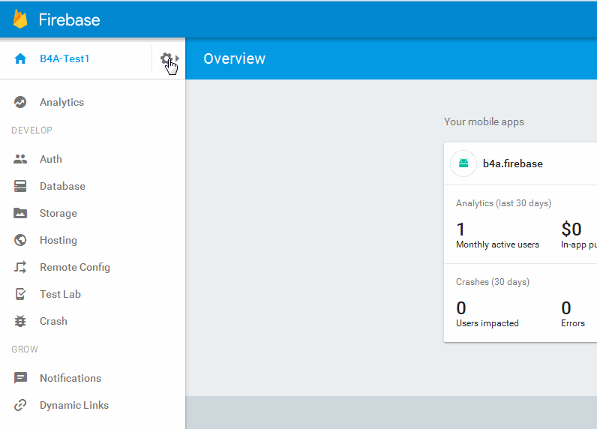Go to the Database section
Screen dimensions: 597x429
(x=62, y=186)
